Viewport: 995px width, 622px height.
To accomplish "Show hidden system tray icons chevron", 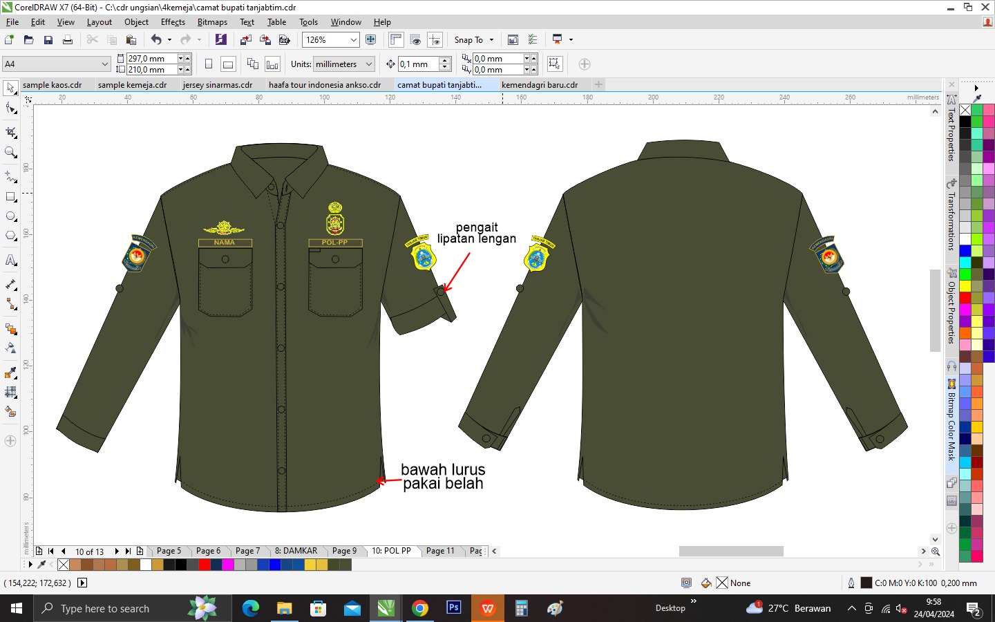I will [852, 609].
